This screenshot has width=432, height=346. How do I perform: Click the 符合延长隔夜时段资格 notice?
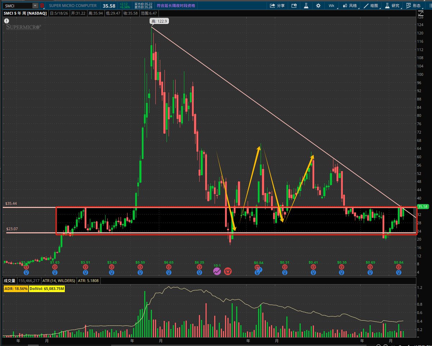(x=176, y=6)
